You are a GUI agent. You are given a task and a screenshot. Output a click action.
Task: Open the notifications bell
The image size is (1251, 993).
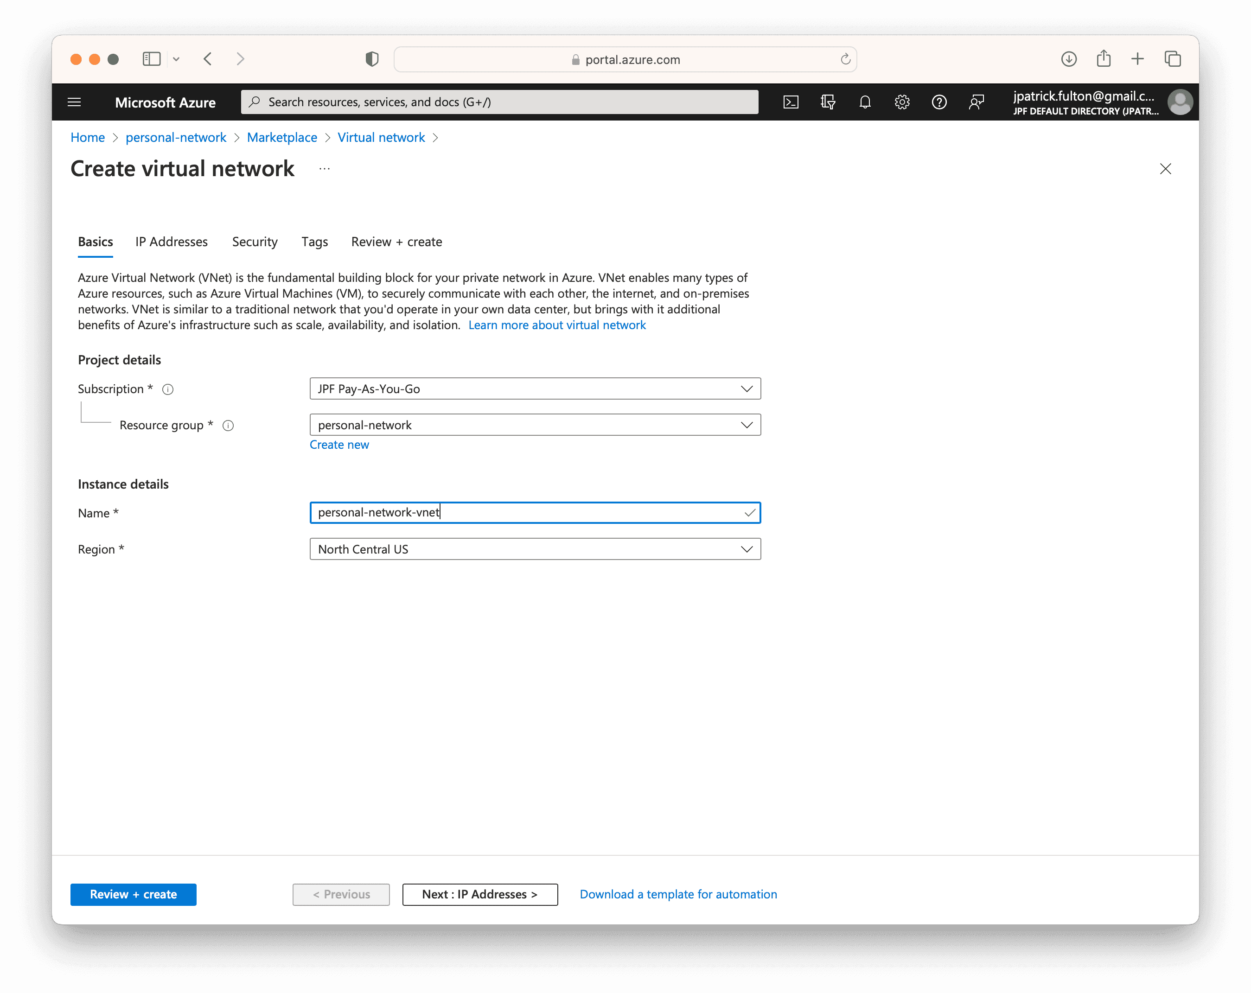coord(865,102)
